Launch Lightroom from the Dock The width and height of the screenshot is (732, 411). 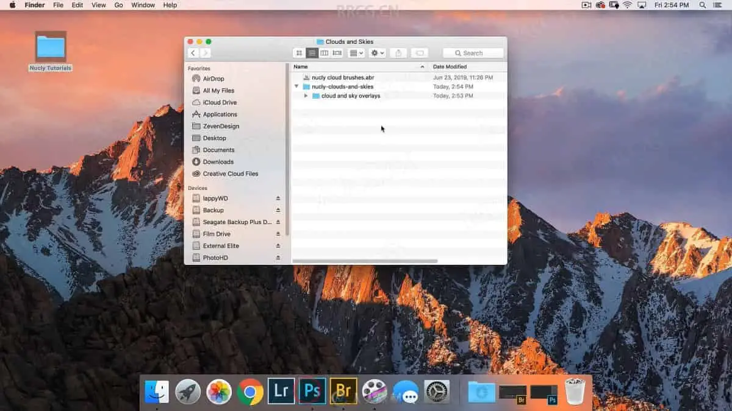pyautogui.click(x=281, y=392)
